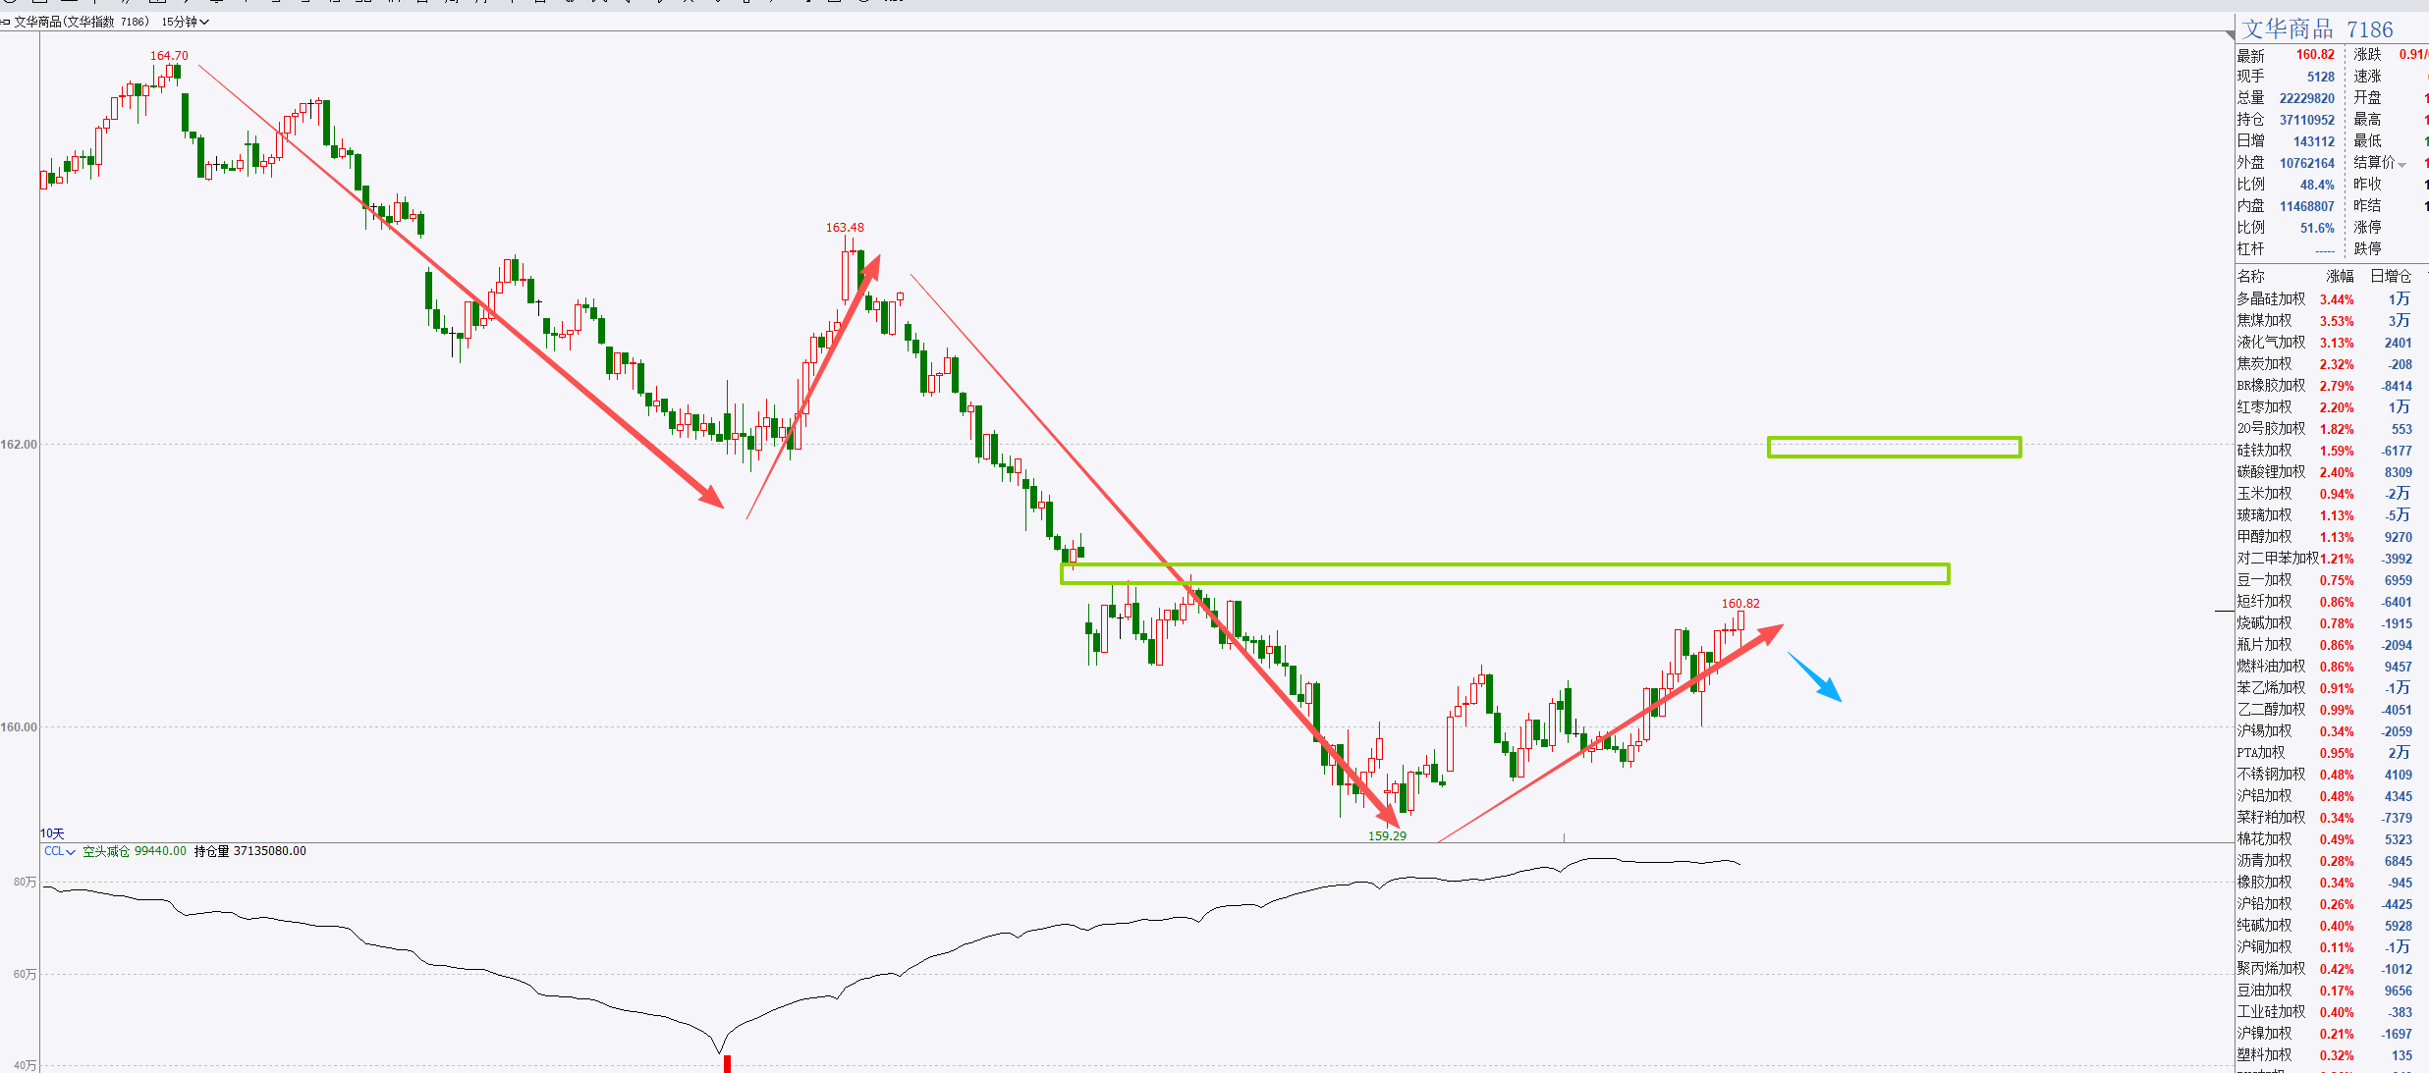Sort list by 日增仓 column header
Image resolution: width=2429 pixels, height=1073 pixels.
point(2391,277)
